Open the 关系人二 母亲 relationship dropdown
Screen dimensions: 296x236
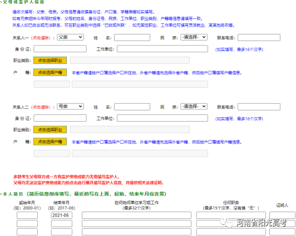(71, 107)
